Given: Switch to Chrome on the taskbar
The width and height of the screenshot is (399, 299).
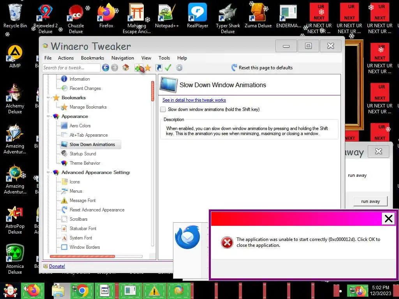Looking at the screenshot, I should coord(81,291).
